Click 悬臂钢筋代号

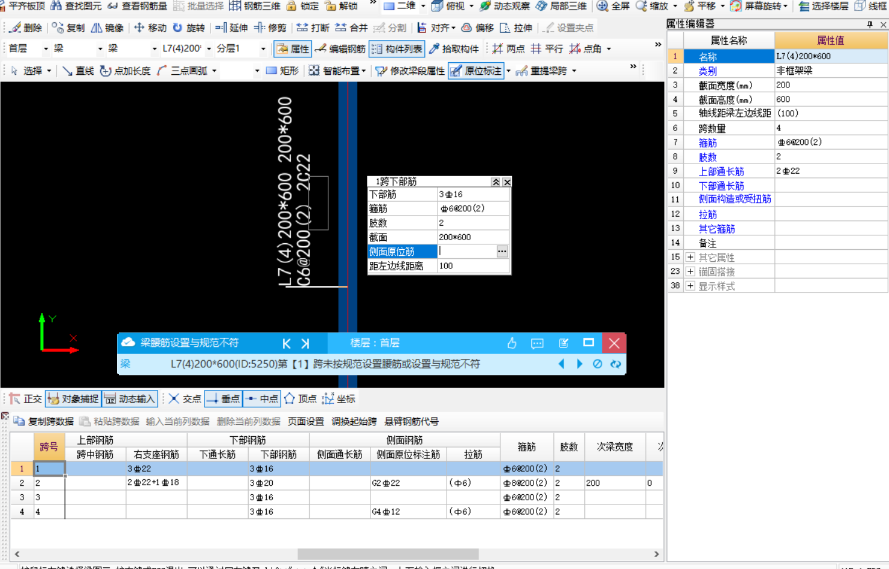pos(412,421)
